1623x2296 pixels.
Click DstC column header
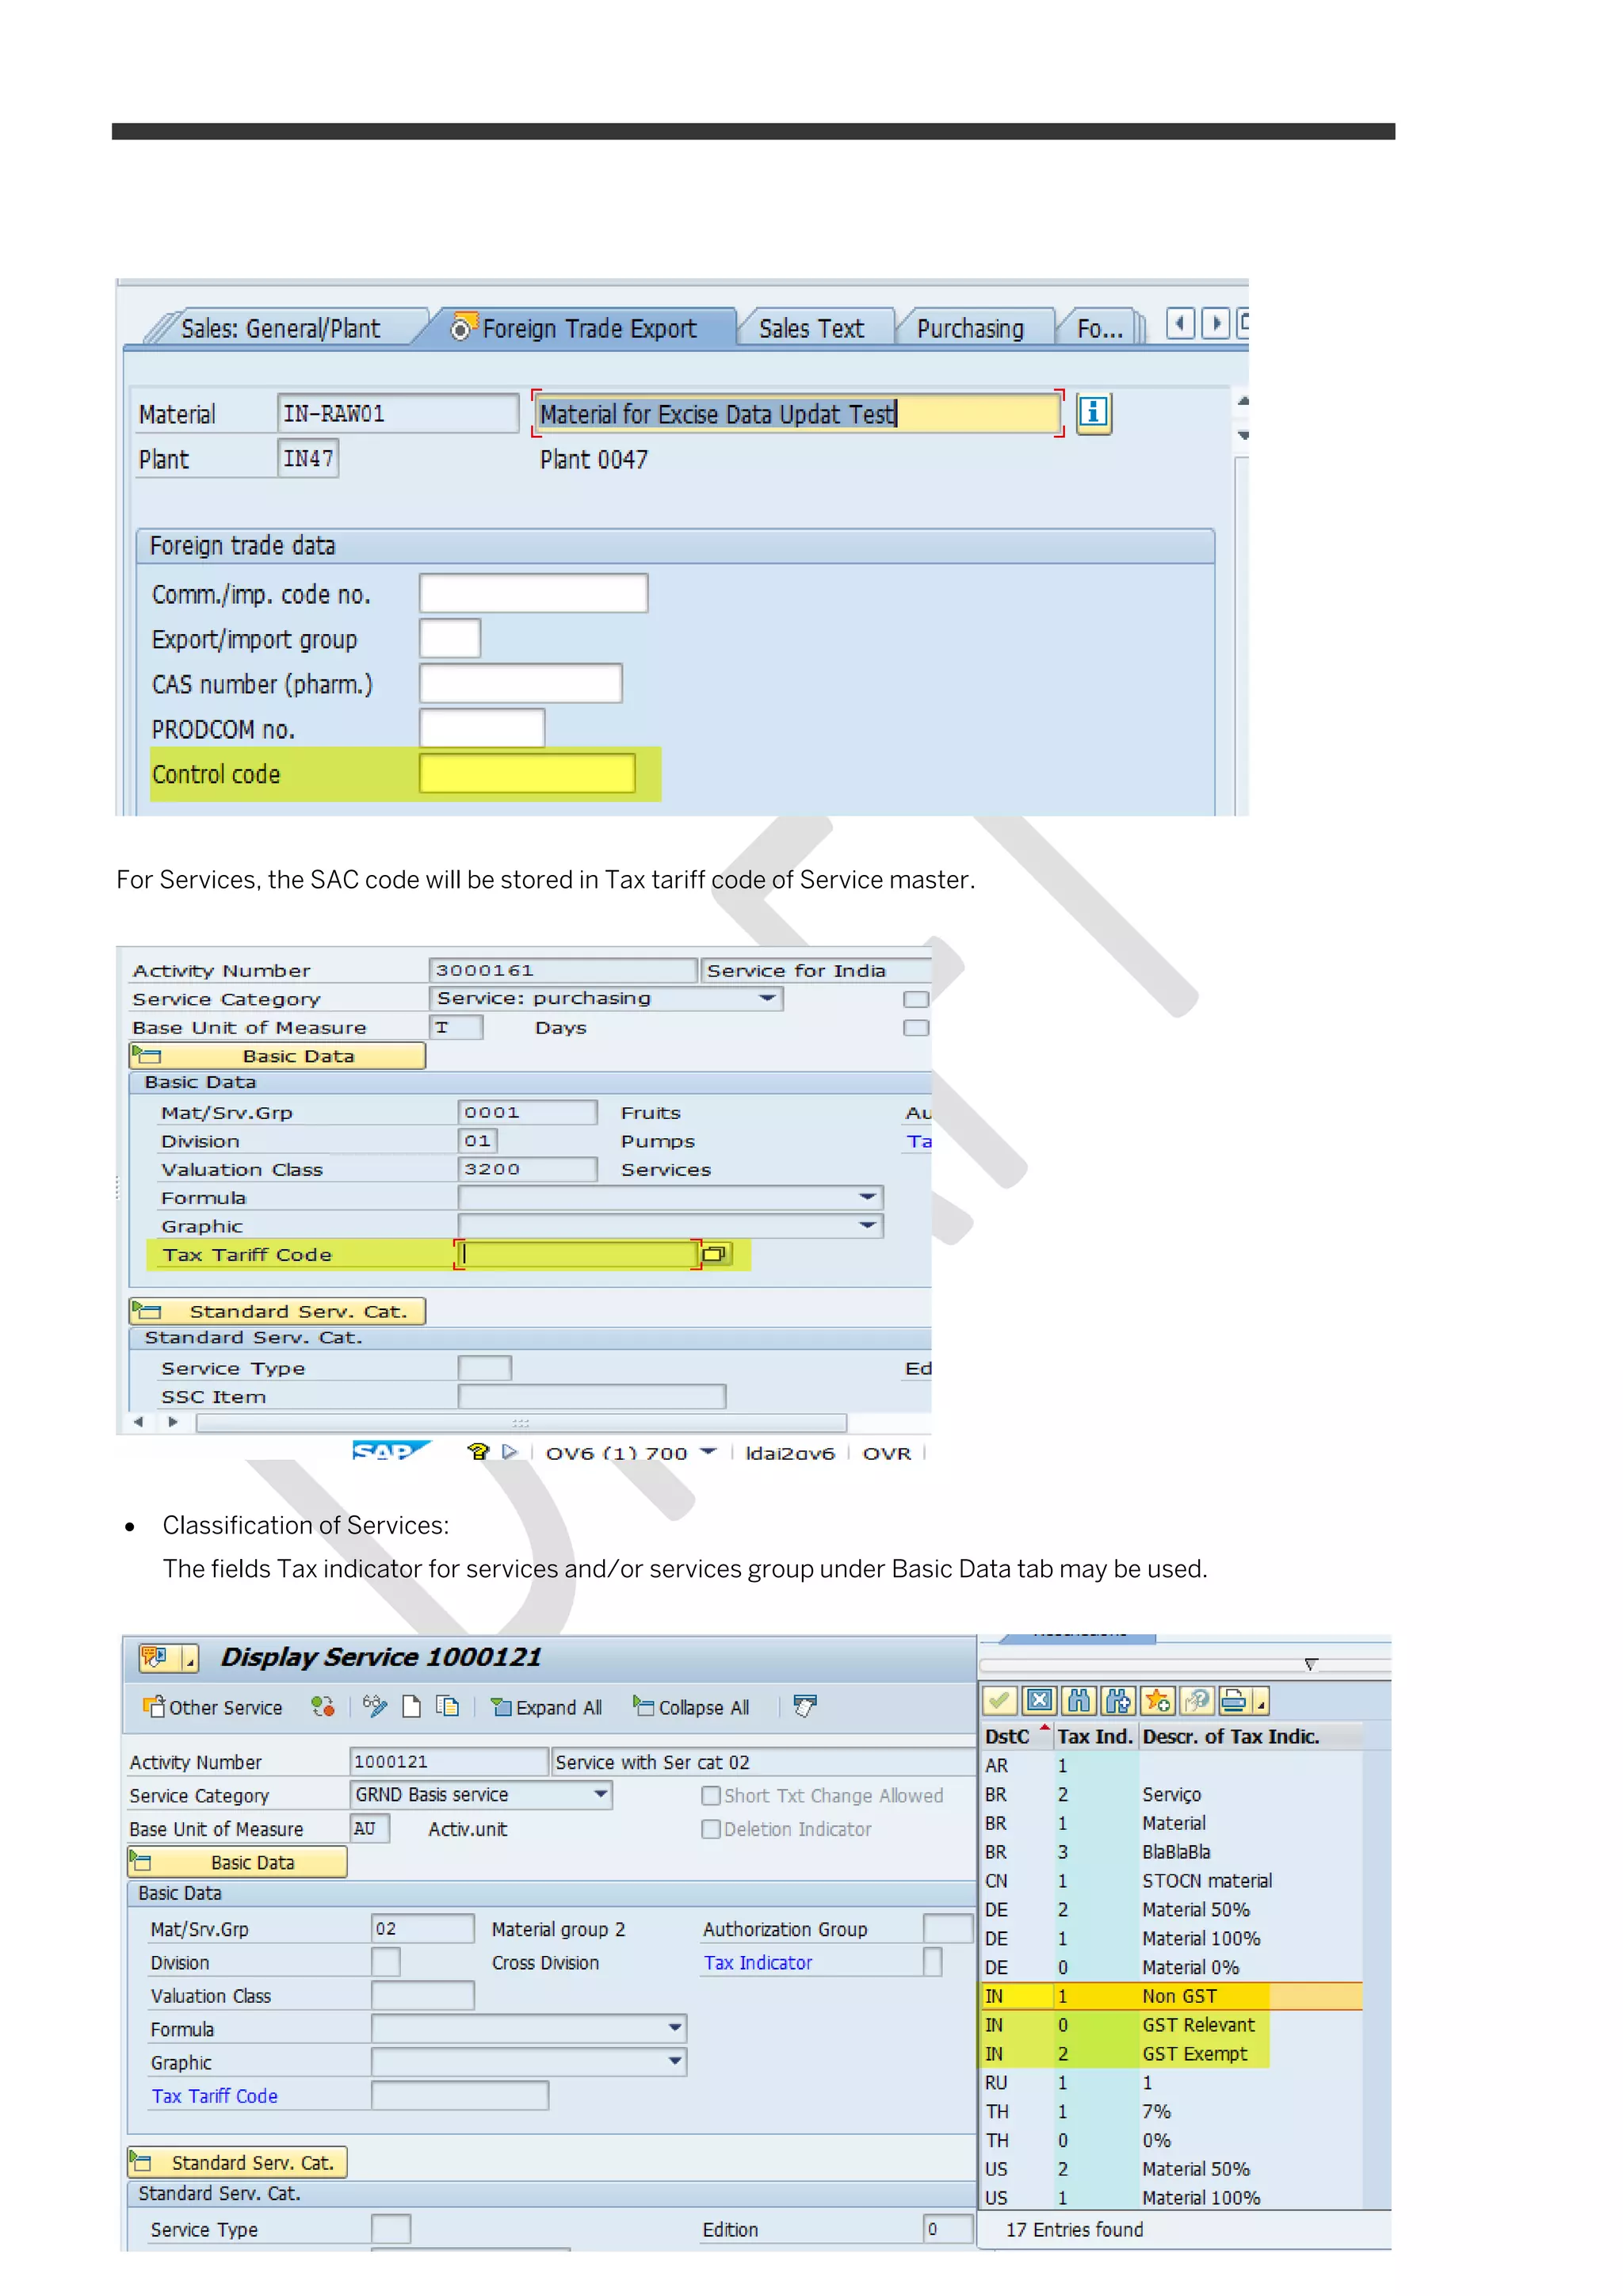[1016, 1736]
